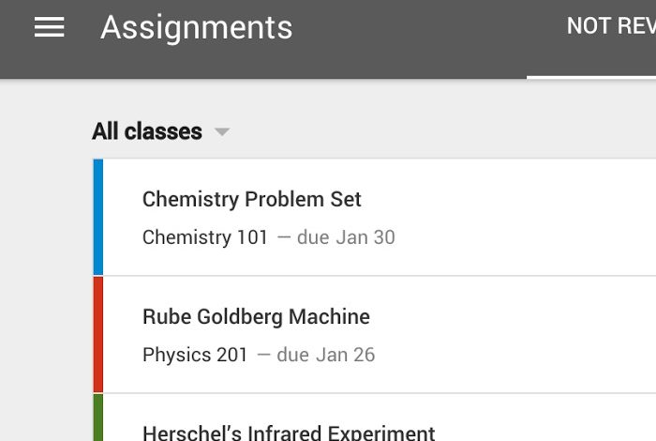The height and width of the screenshot is (441, 656).
Task: Click the due Jan 30 date
Action: 346,237
